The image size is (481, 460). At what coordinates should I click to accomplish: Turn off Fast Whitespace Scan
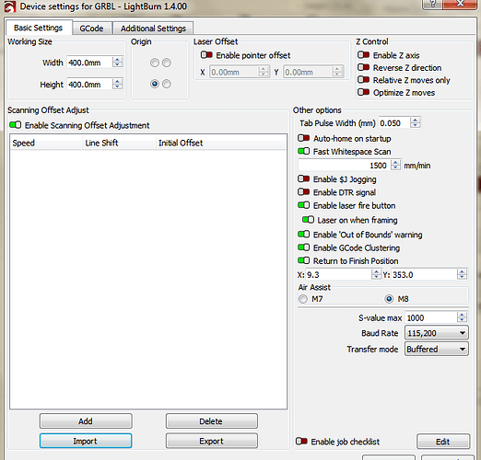pyautogui.click(x=303, y=151)
